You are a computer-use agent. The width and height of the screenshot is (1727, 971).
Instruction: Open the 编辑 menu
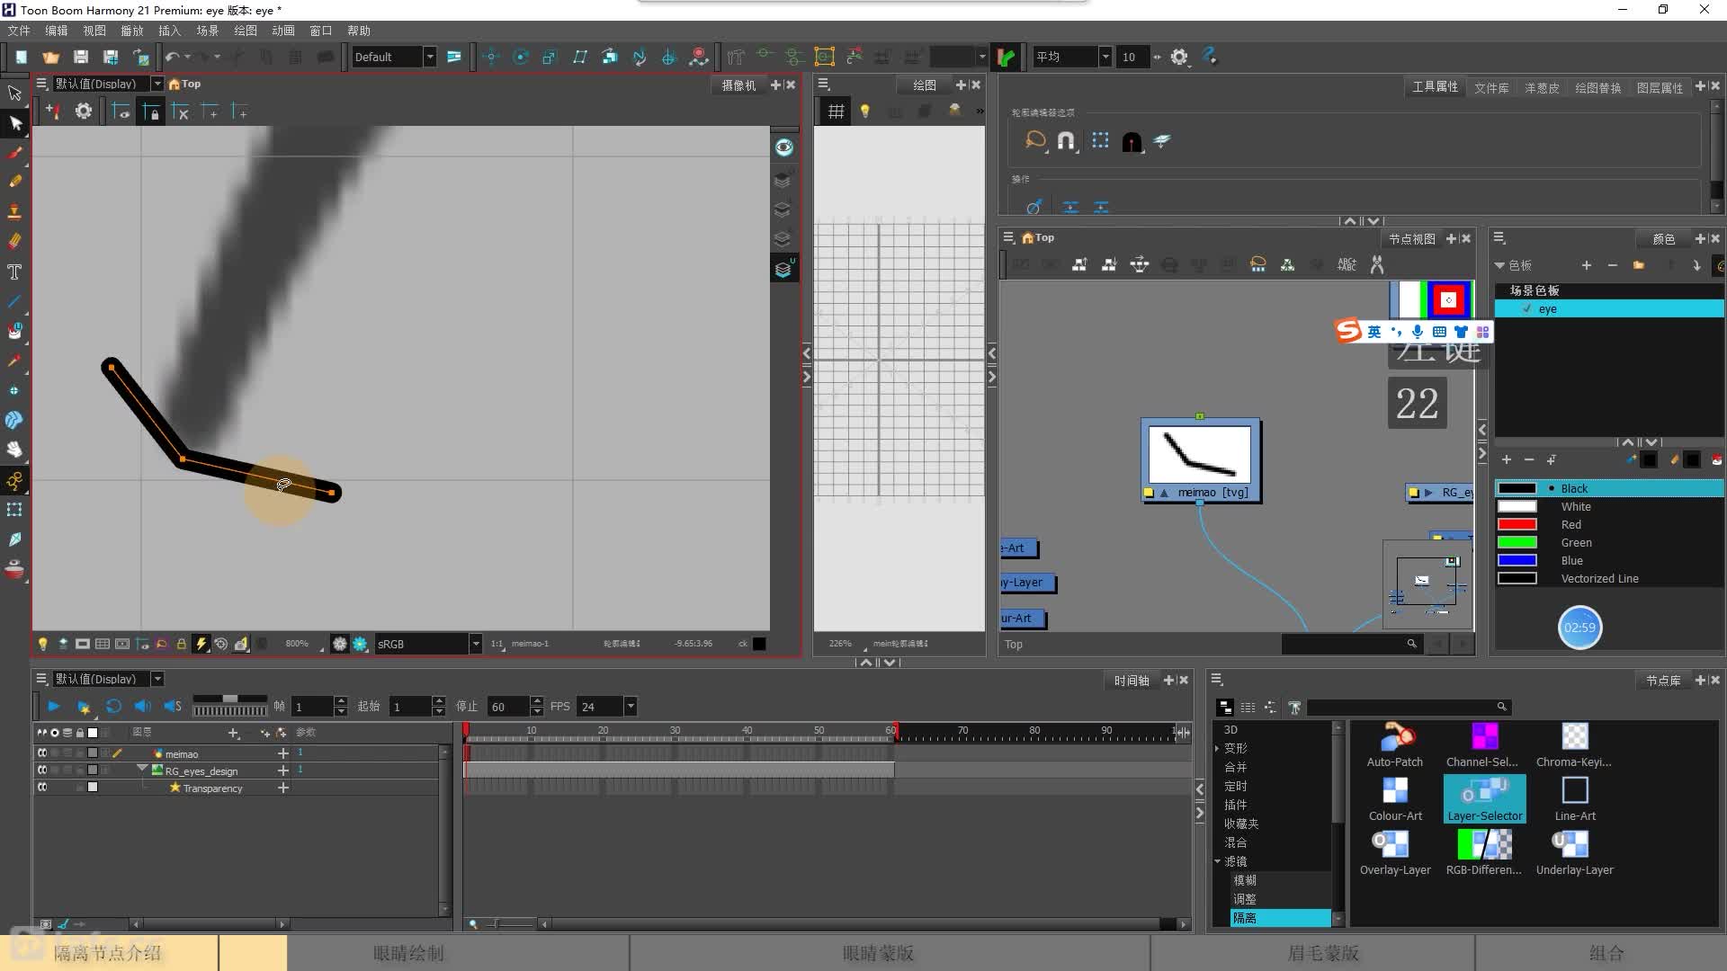tap(57, 31)
